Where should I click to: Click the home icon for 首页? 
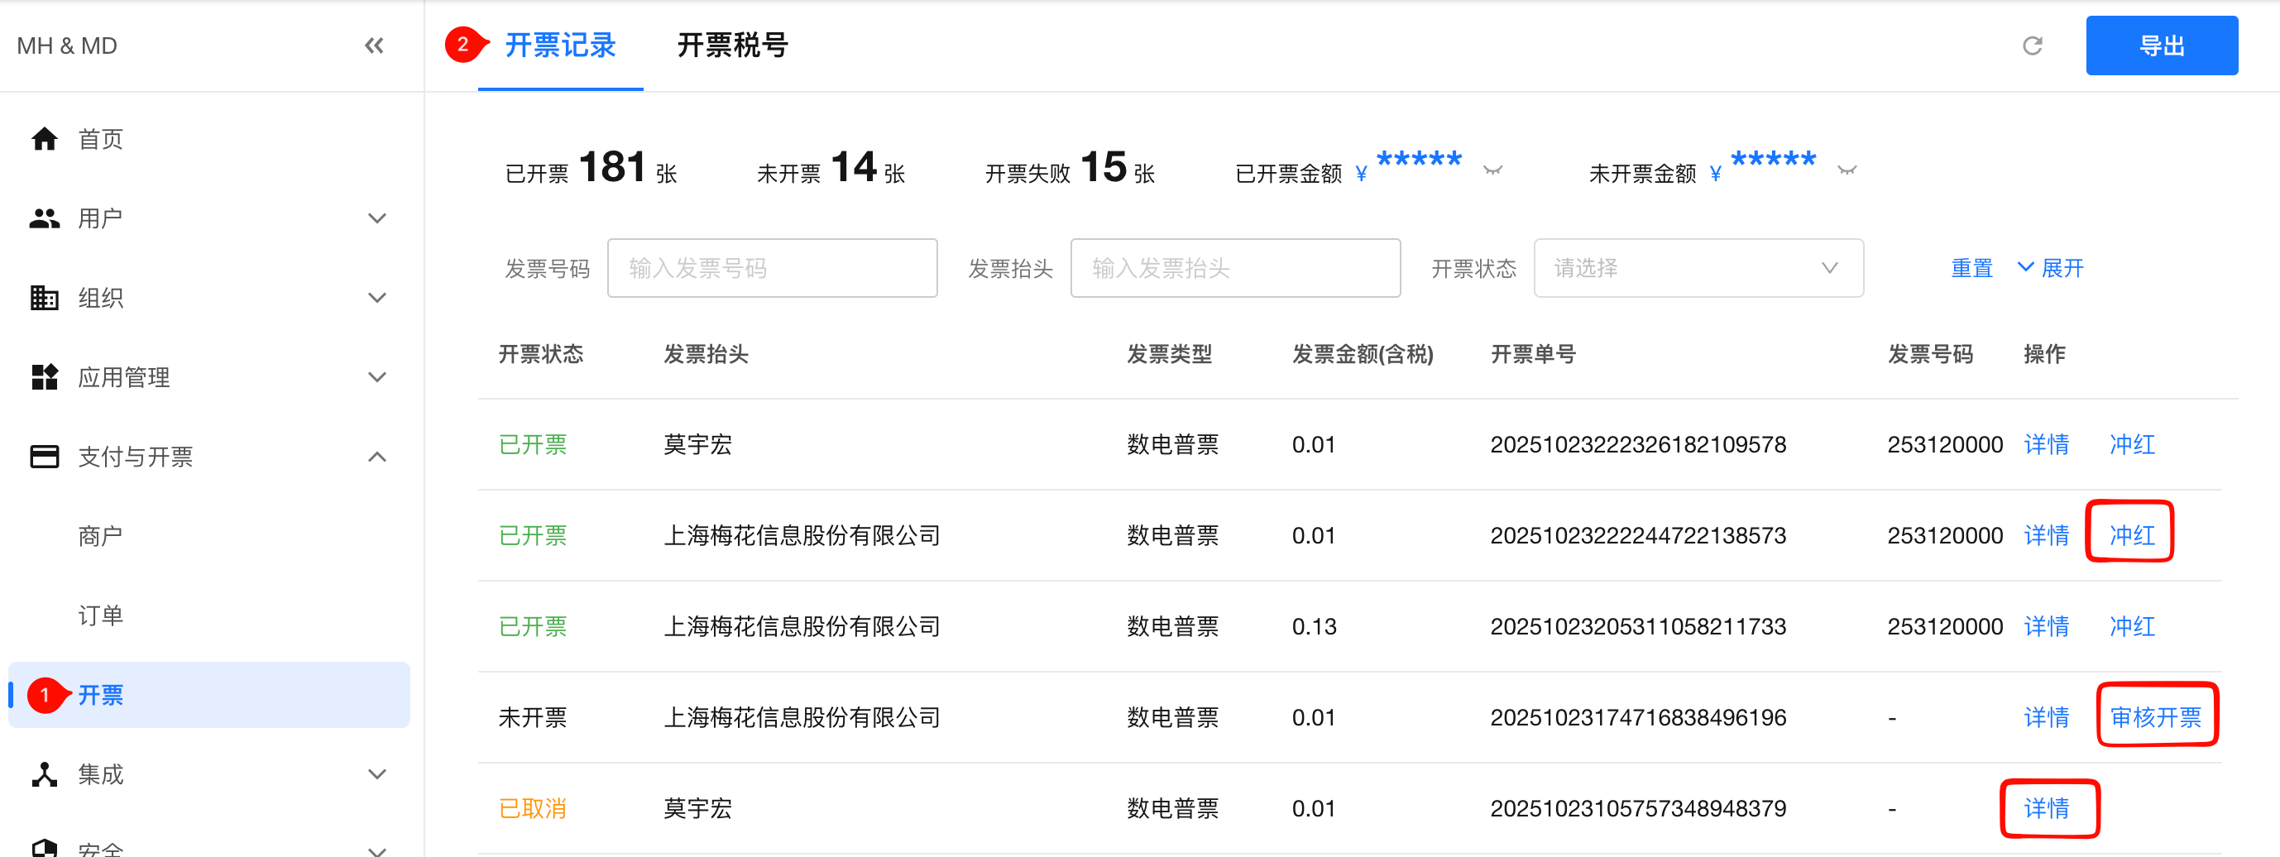coord(44,139)
